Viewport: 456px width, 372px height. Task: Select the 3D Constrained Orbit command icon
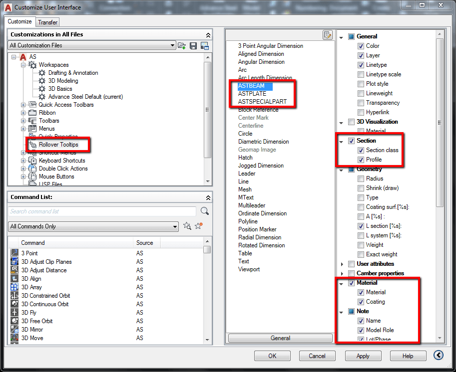tap(13, 295)
